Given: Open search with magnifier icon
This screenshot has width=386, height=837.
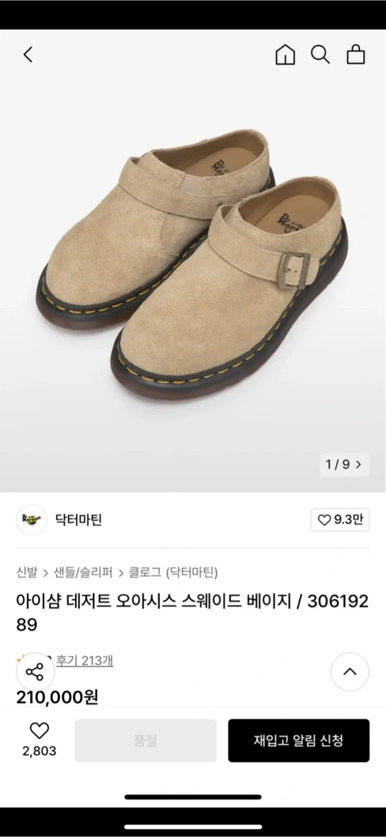Looking at the screenshot, I should pos(320,55).
